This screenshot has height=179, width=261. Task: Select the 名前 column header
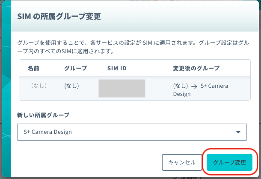(x=33, y=68)
